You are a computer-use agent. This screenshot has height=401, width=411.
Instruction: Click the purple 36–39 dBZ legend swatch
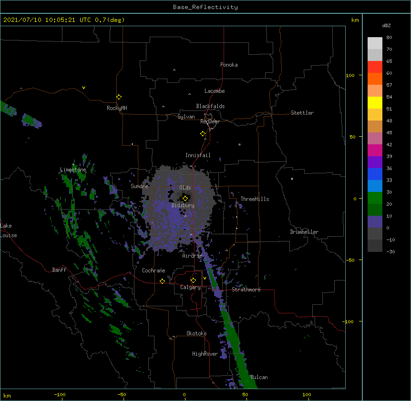375,162
